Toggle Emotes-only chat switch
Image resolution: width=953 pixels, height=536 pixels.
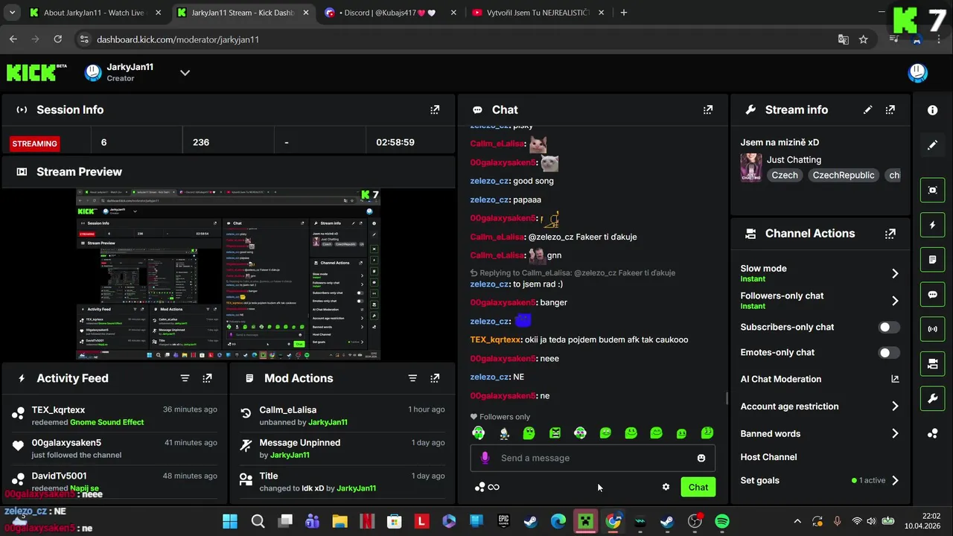tap(889, 352)
